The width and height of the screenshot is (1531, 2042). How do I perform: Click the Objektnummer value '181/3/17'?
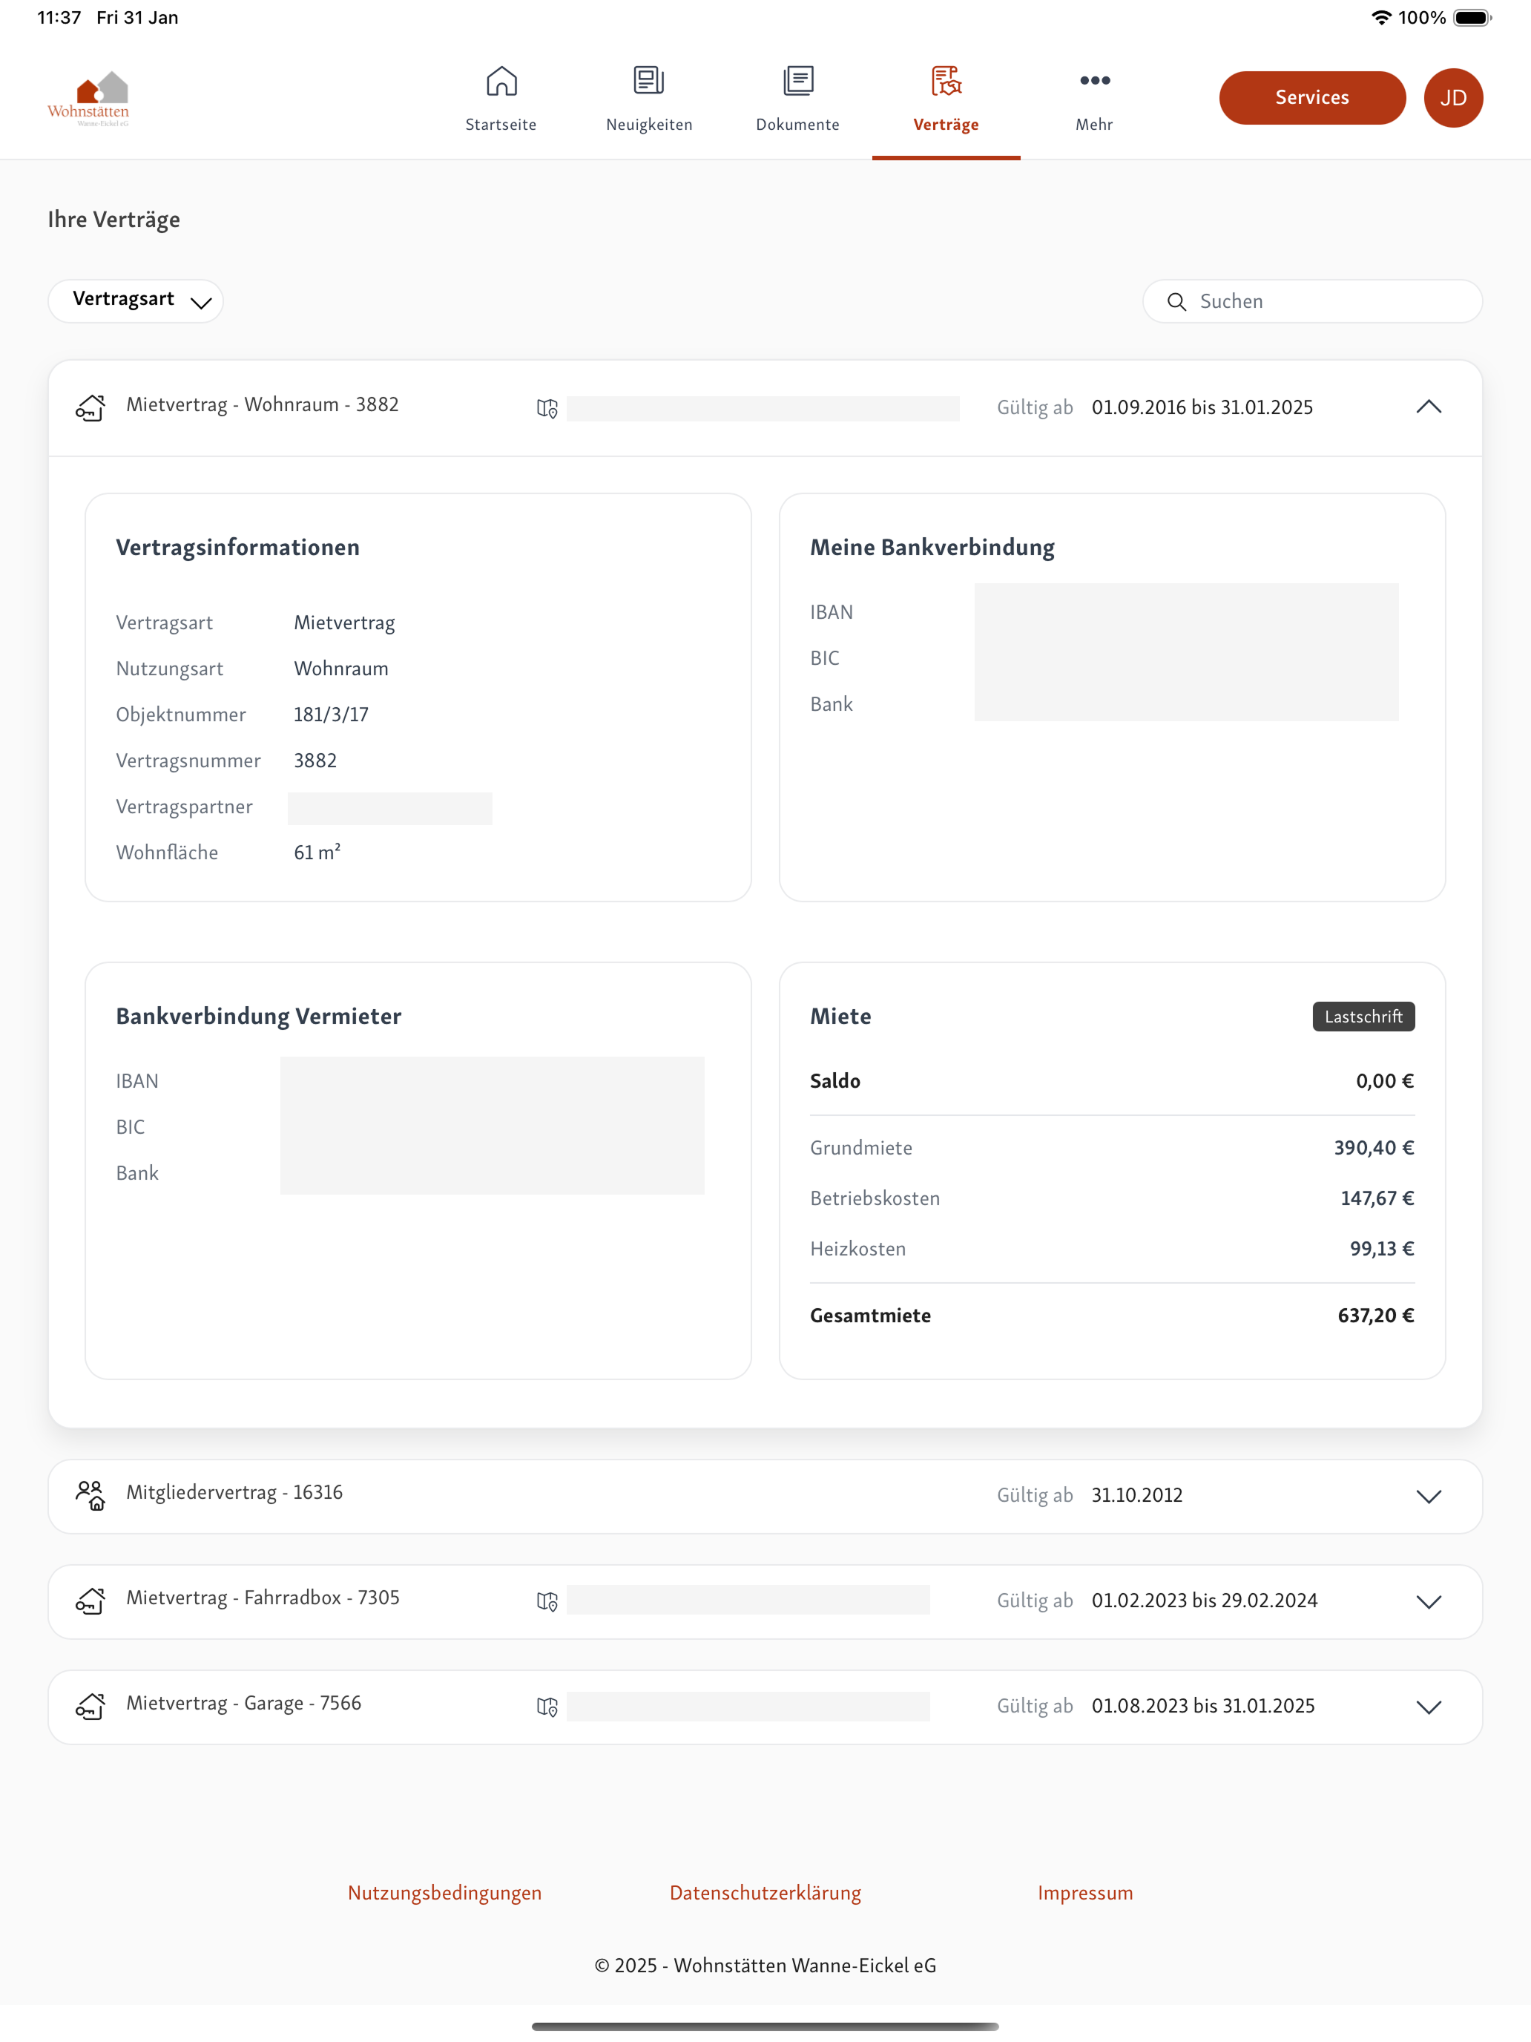click(x=330, y=715)
